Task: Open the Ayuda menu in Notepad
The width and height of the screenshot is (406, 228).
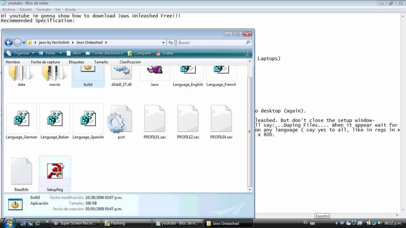Action: 70,9
